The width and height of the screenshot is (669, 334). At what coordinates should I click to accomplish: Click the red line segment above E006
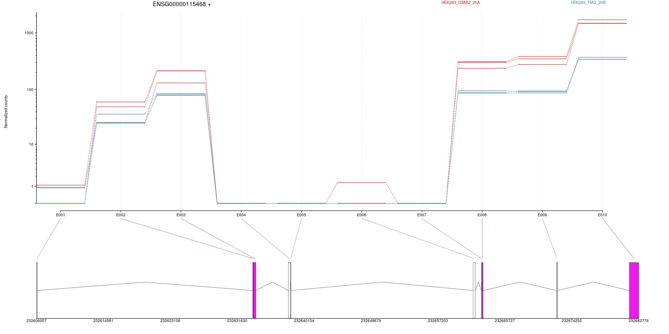pyautogui.click(x=362, y=183)
